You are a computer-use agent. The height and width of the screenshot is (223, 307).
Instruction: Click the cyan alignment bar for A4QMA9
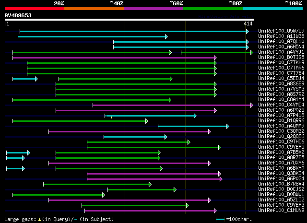193,127
